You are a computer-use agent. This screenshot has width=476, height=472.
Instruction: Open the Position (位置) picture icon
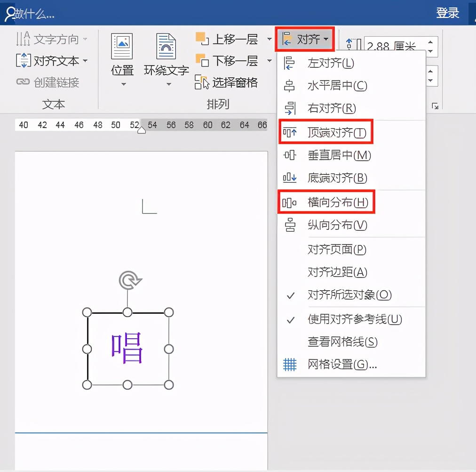(122, 46)
